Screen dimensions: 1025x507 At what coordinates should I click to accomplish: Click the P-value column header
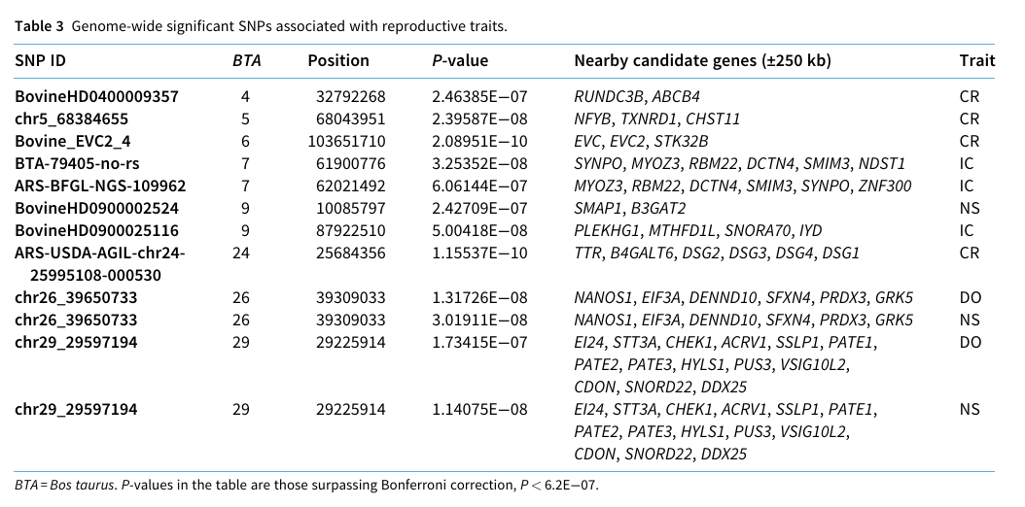(460, 60)
